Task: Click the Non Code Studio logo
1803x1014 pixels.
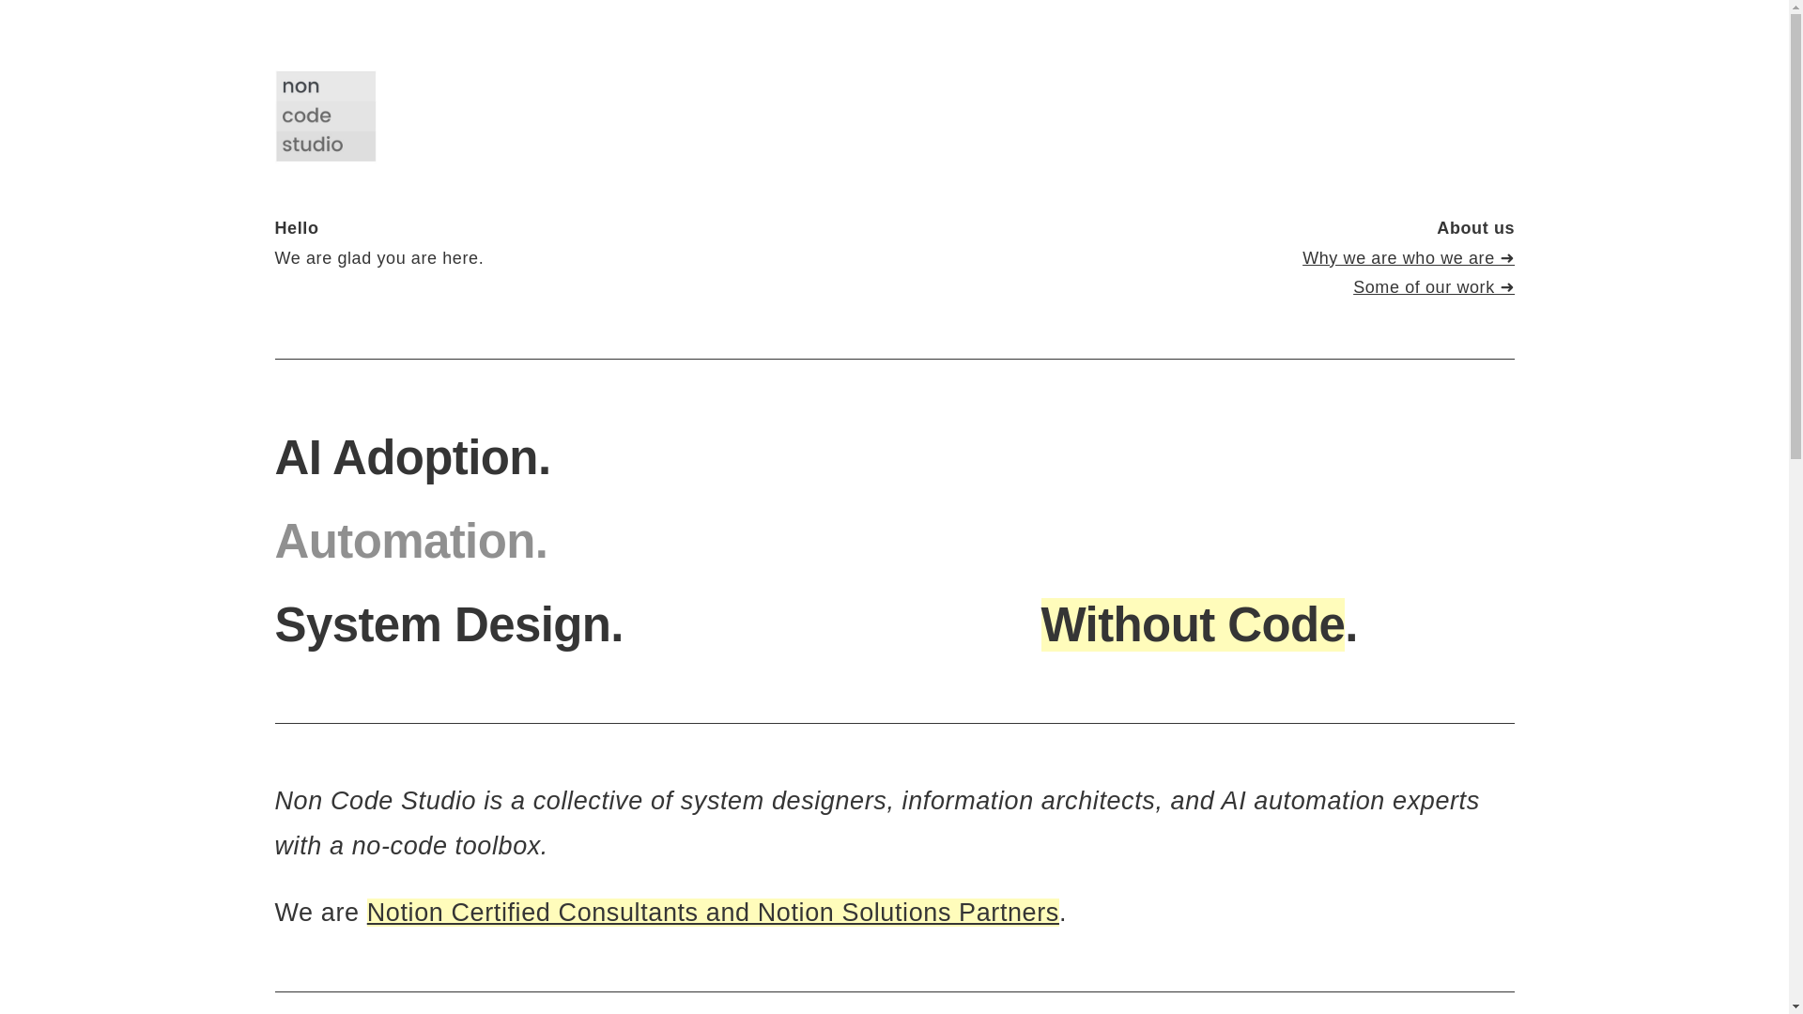Action: pyautogui.click(x=325, y=116)
